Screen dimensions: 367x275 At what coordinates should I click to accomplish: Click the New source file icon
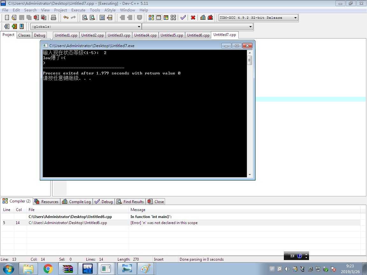click(x=7, y=18)
